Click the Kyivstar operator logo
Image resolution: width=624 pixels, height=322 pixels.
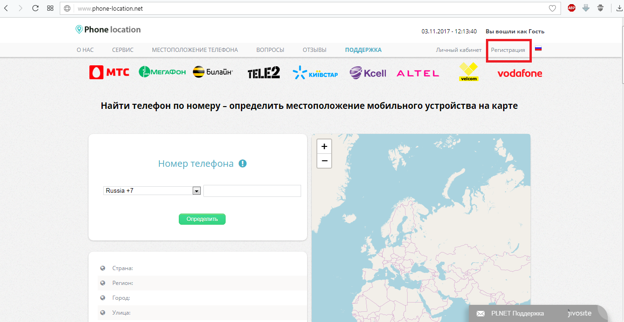coord(315,73)
